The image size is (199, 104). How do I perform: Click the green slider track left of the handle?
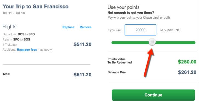pos(130,42)
